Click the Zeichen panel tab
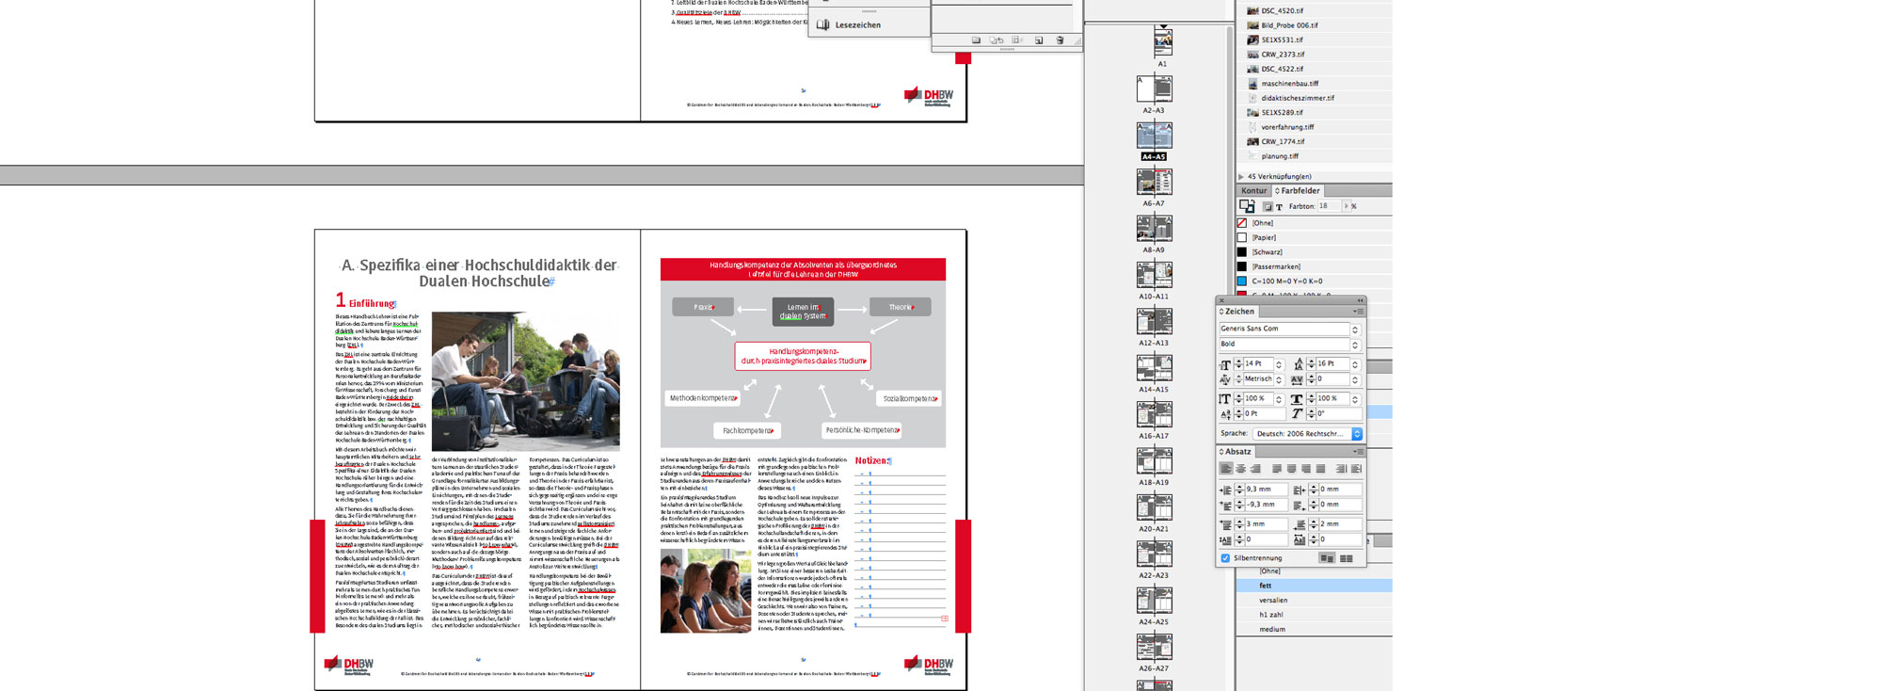The height and width of the screenshot is (691, 1882). [1238, 312]
